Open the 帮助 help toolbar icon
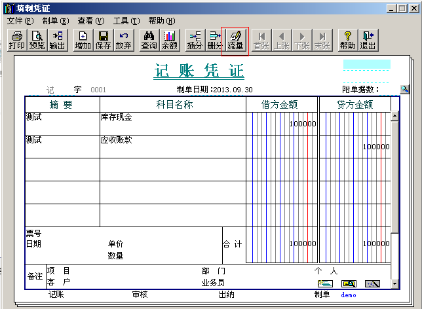This screenshot has width=422, height=309. click(x=348, y=40)
